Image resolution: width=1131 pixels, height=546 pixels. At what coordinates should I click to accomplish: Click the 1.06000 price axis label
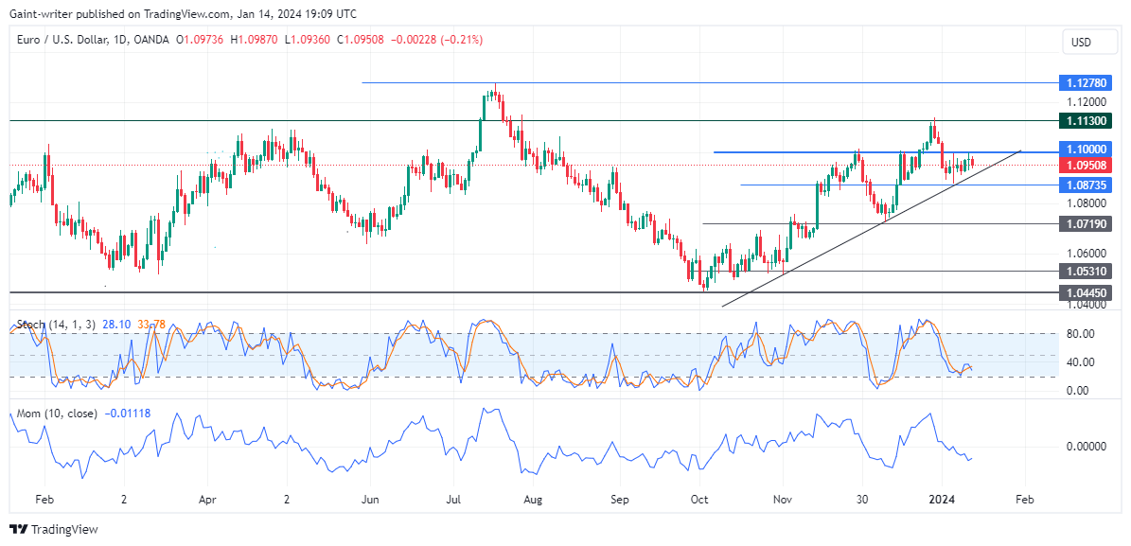pos(1087,254)
